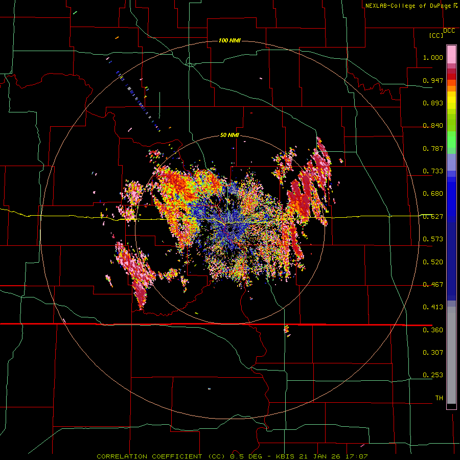Click the 17:07 timestamp in caption
This screenshot has height=460, width=460.
point(356,456)
